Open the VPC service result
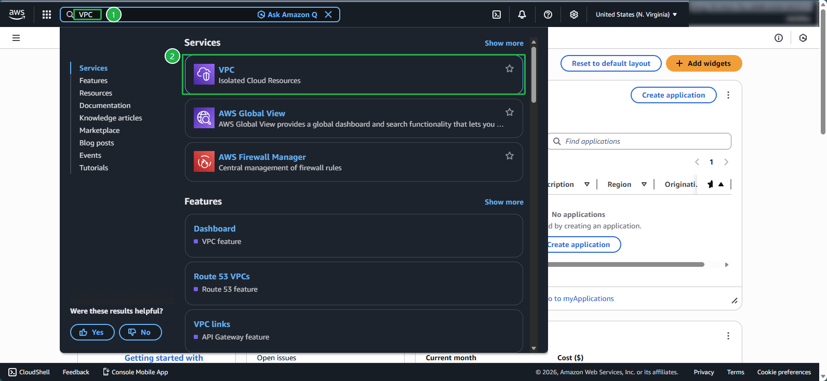 (x=354, y=75)
